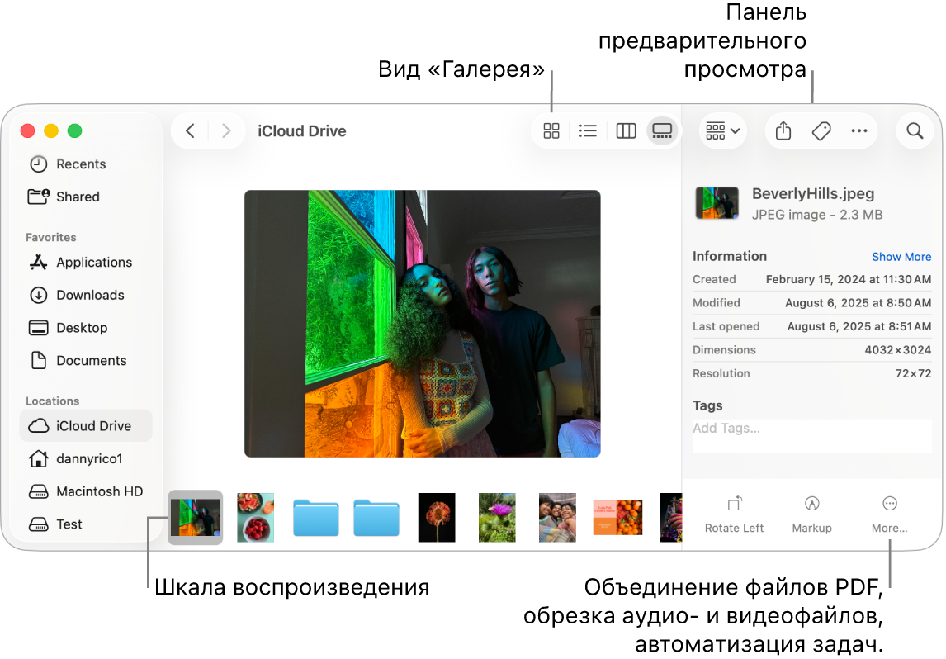
Task: Open Recents in the sidebar
Action: tap(86, 164)
